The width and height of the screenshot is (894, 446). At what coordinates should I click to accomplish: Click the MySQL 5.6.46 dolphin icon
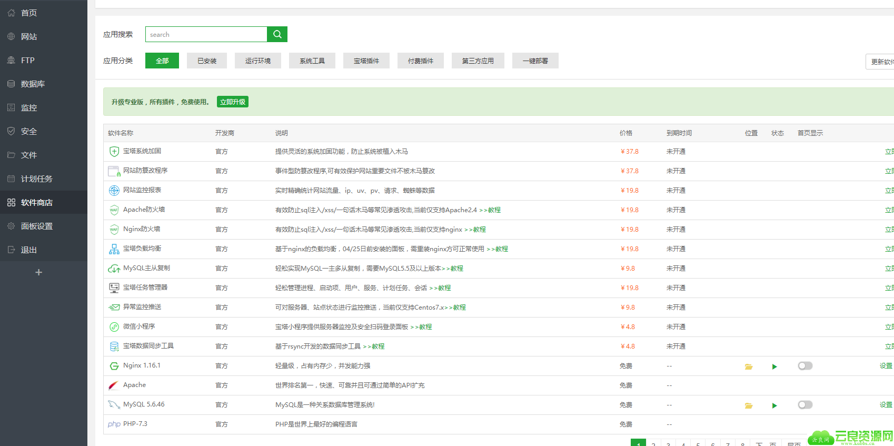click(x=114, y=405)
